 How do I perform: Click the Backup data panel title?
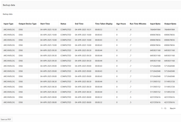[x=9, y=5]
